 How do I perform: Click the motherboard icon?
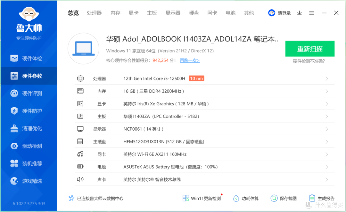(80, 116)
